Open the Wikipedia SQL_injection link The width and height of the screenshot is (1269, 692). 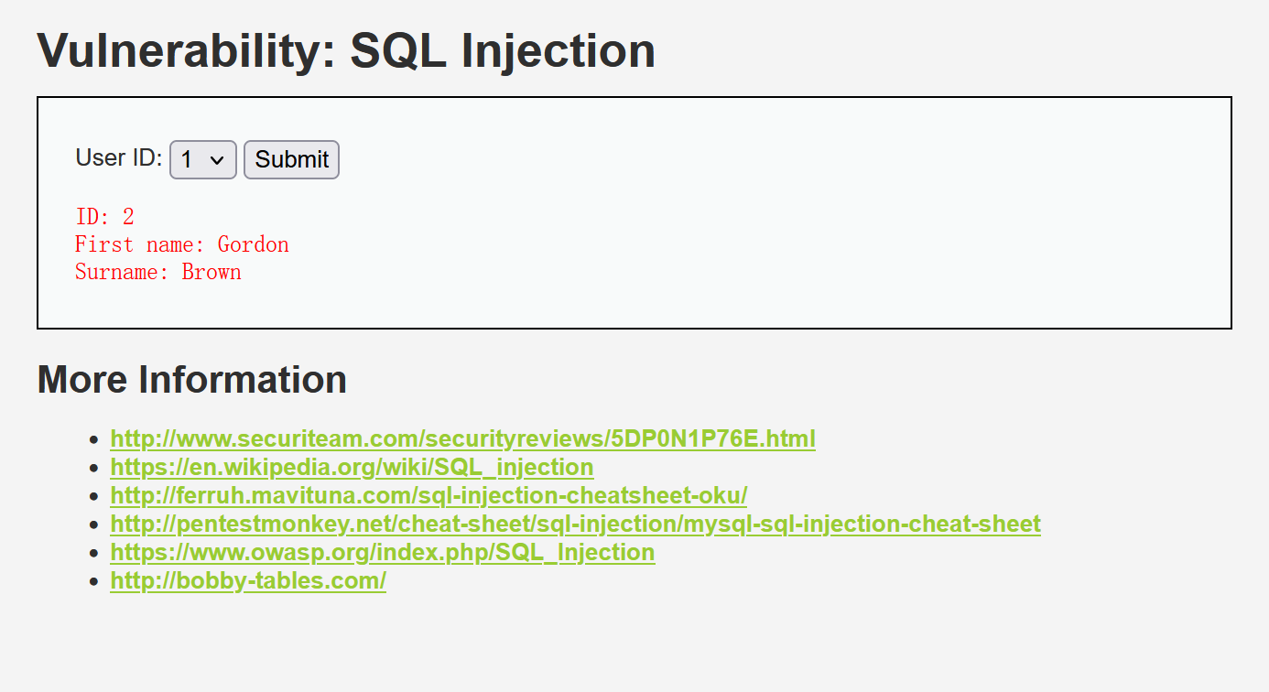click(x=352, y=467)
